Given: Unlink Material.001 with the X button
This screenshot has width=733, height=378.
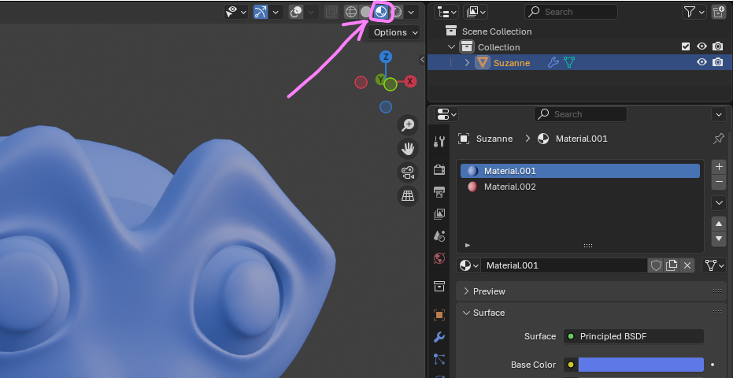Looking at the screenshot, I should click(687, 265).
